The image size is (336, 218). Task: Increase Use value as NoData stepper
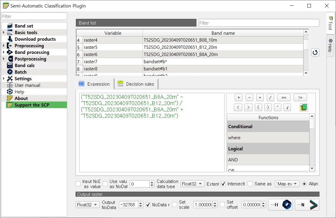(152, 182)
